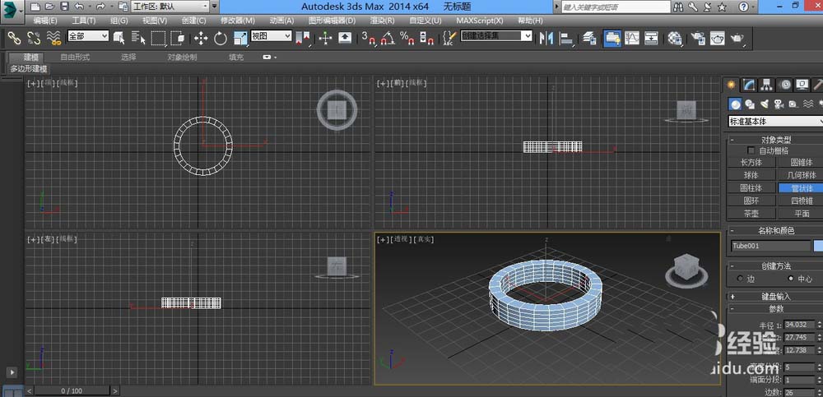Open the Material Editor icon
Image resolution: width=823 pixels, height=397 pixels.
[675, 38]
